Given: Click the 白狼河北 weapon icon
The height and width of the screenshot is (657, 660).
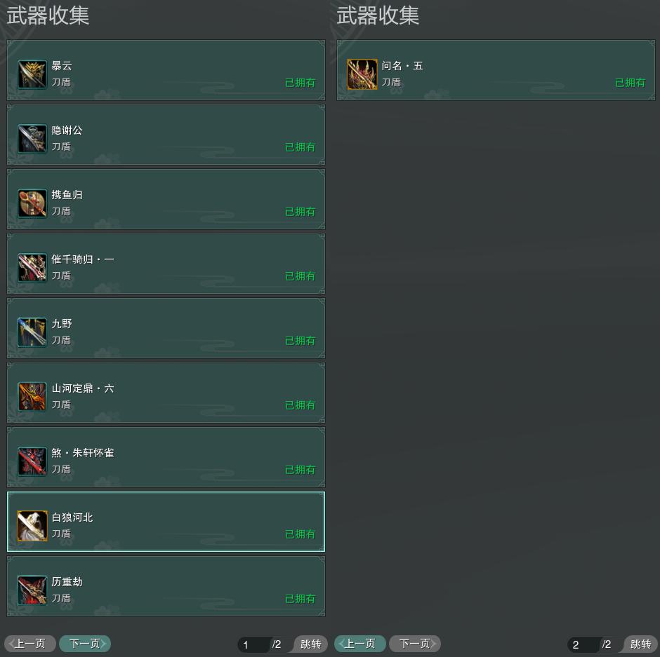Looking at the screenshot, I should [32, 525].
